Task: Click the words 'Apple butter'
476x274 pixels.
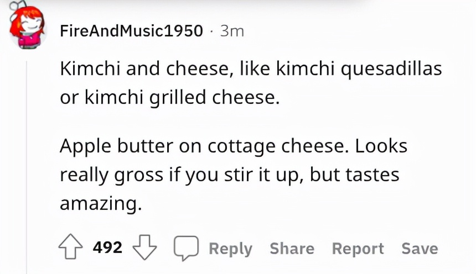Action: click(113, 147)
